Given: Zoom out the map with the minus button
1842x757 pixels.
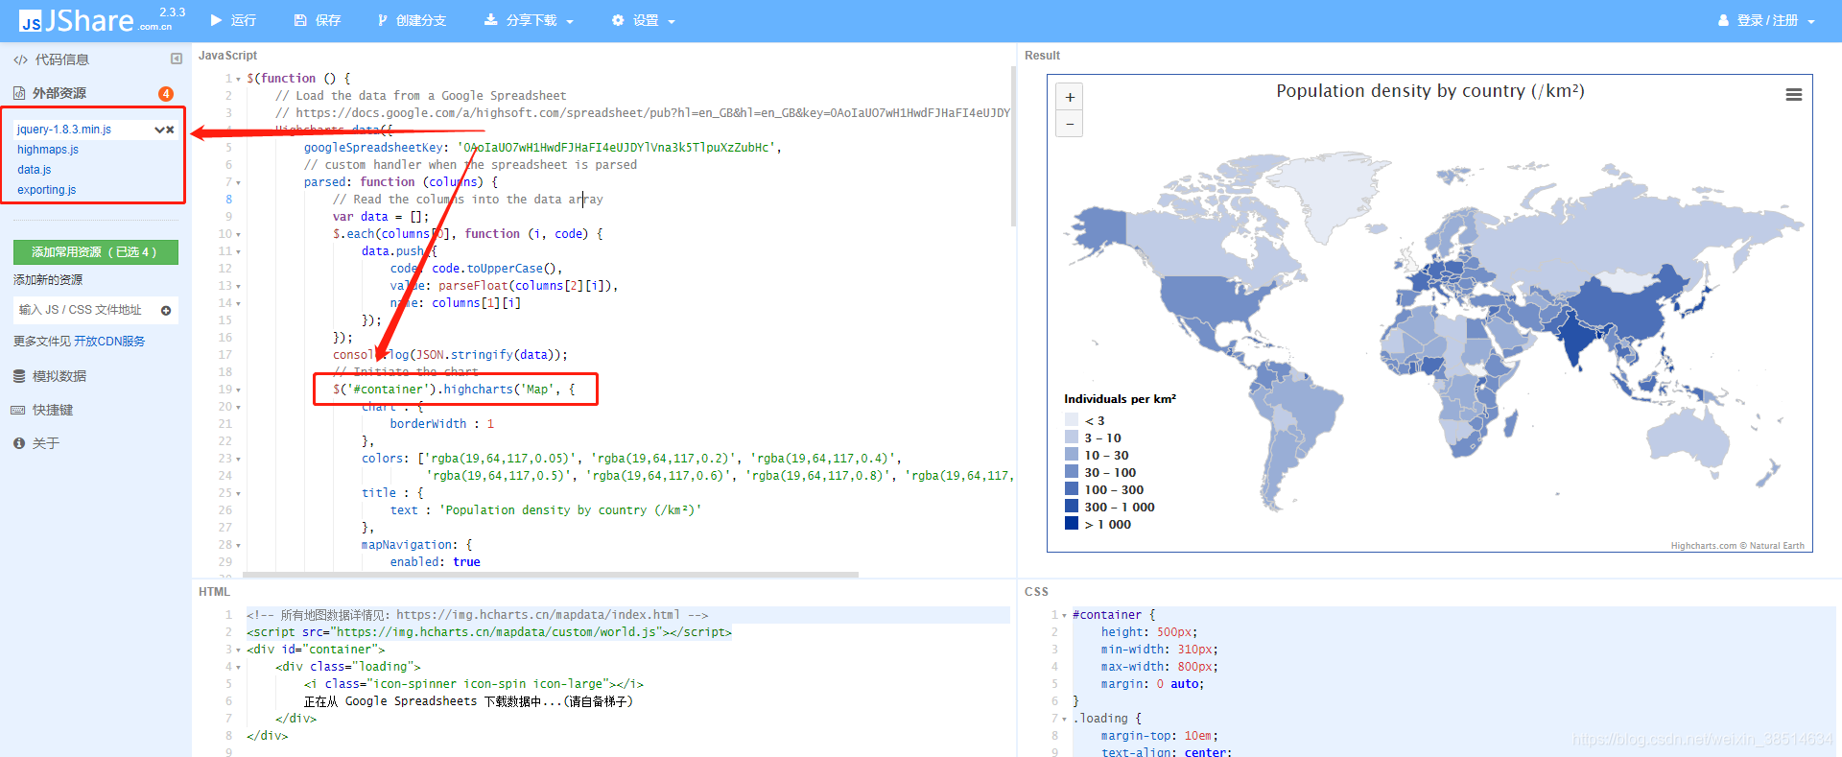Looking at the screenshot, I should click(1070, 124).
